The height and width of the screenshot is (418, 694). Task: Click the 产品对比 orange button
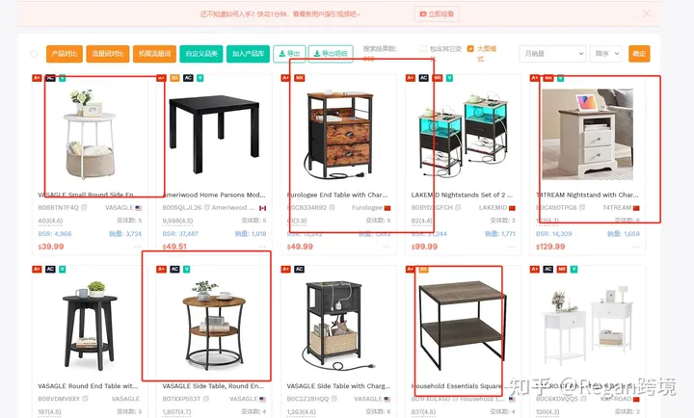(65, 54)
